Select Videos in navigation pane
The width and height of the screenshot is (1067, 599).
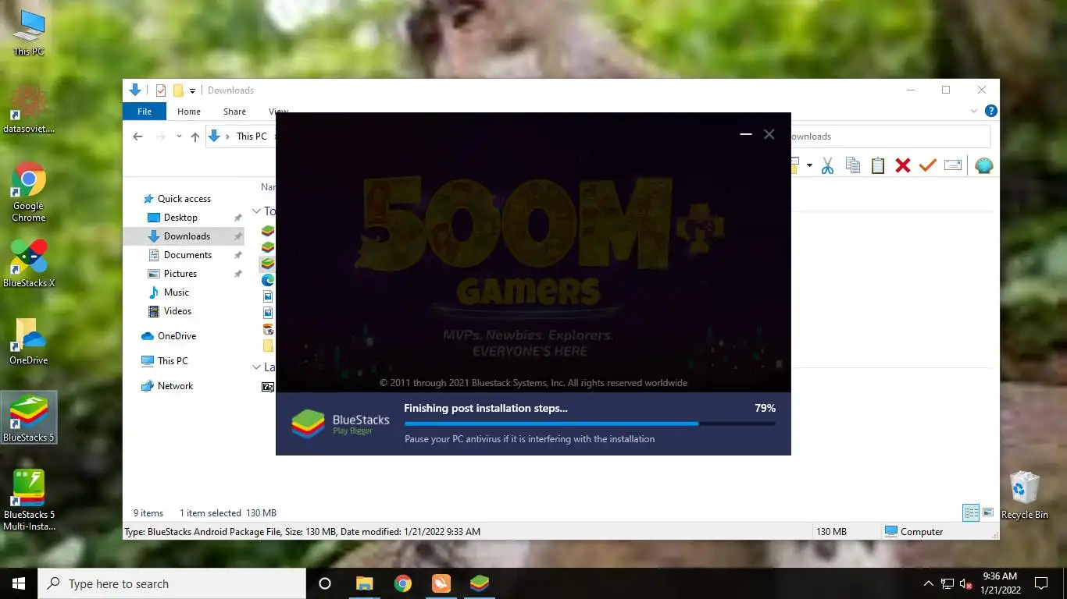point(177,311)
